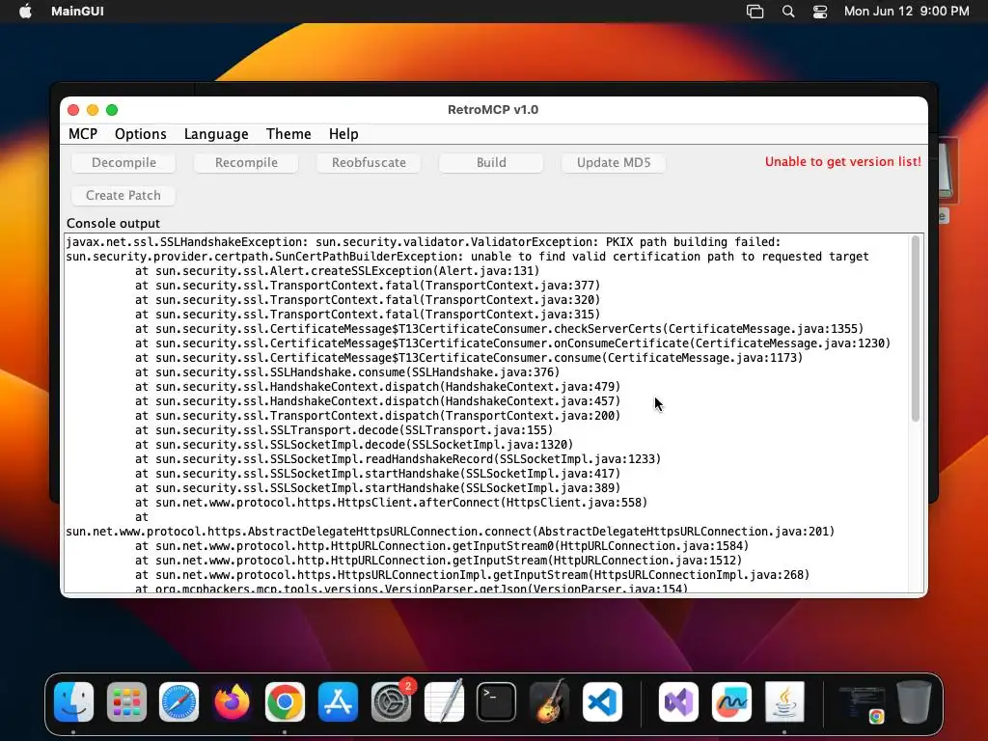Click the Stage Manager menu bar icon
This screenshot has height=741, width=988.
coord(755,12)
